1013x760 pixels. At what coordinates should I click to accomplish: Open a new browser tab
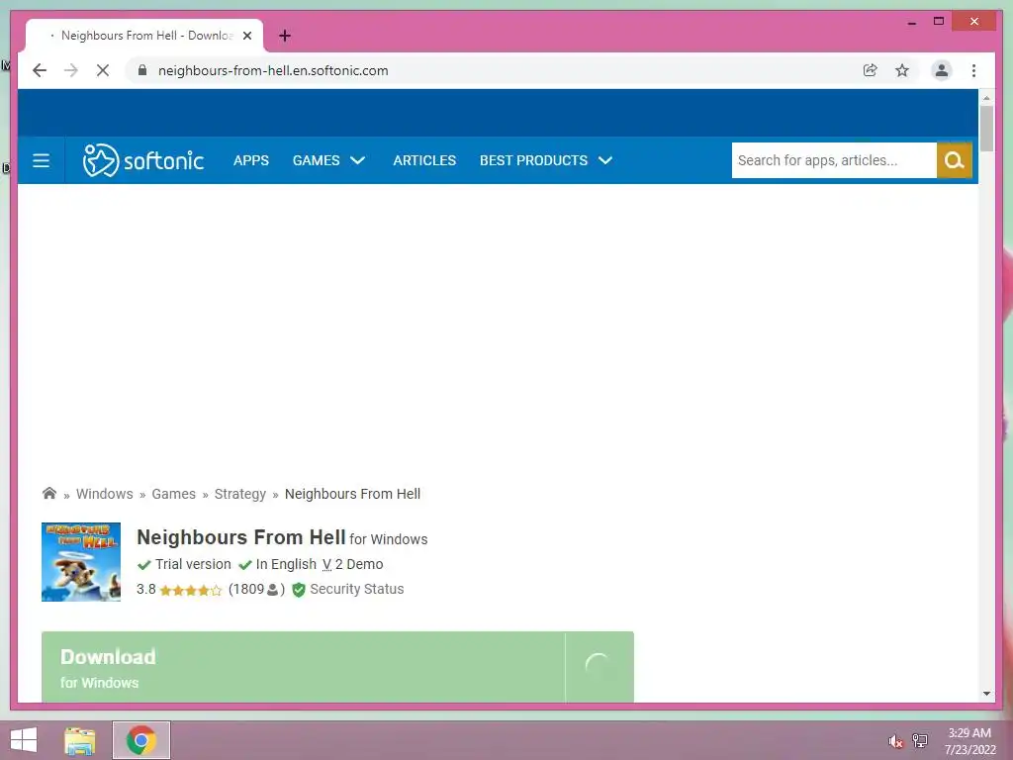[285, 36]
